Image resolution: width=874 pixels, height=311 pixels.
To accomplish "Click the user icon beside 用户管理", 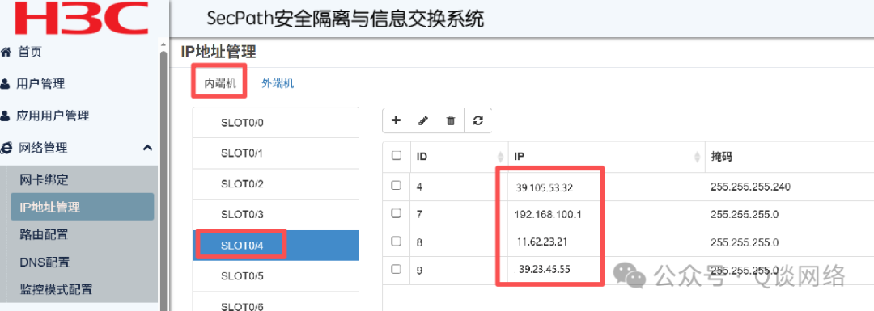I will (x=6, y=84).
